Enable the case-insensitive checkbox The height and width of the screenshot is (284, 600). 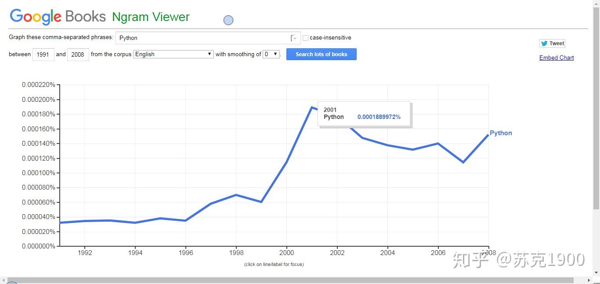coord(306,38)
